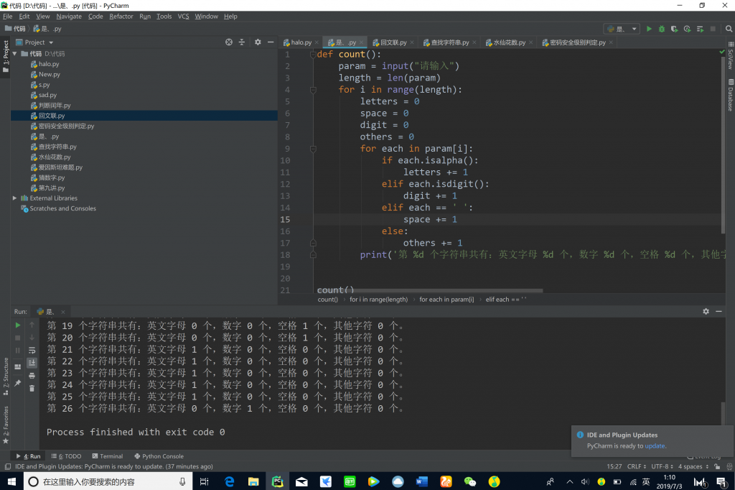Open Project panel gear settings
Viewport: 735px width, 490px height.
pos(258,42)
